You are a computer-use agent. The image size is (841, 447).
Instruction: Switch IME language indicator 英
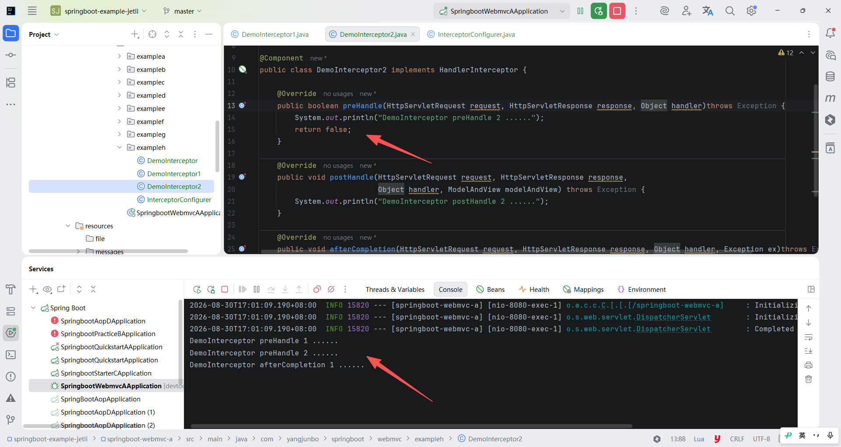802,435
